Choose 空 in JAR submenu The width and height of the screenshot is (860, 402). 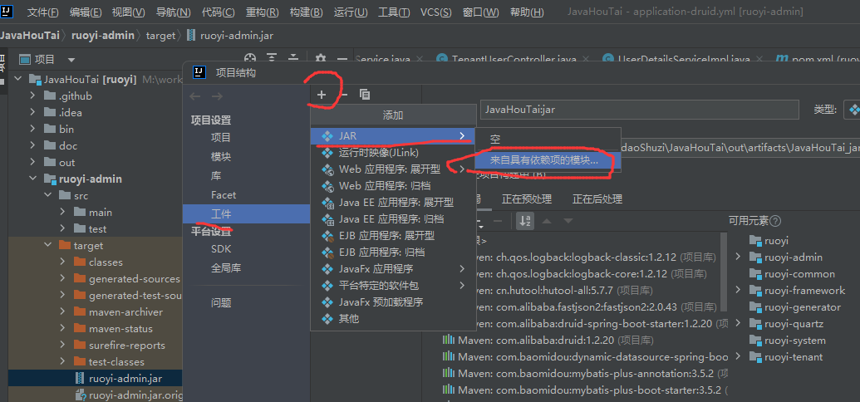pos(548,140)
